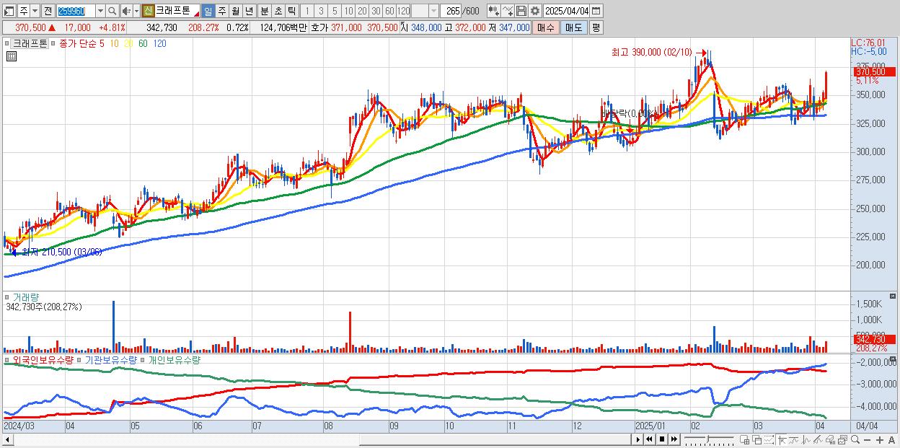Click the add indicator line icon
The height and width of the screenshot is (448, 900).
508,11
